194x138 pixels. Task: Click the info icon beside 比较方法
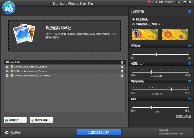tap(190, 11)
